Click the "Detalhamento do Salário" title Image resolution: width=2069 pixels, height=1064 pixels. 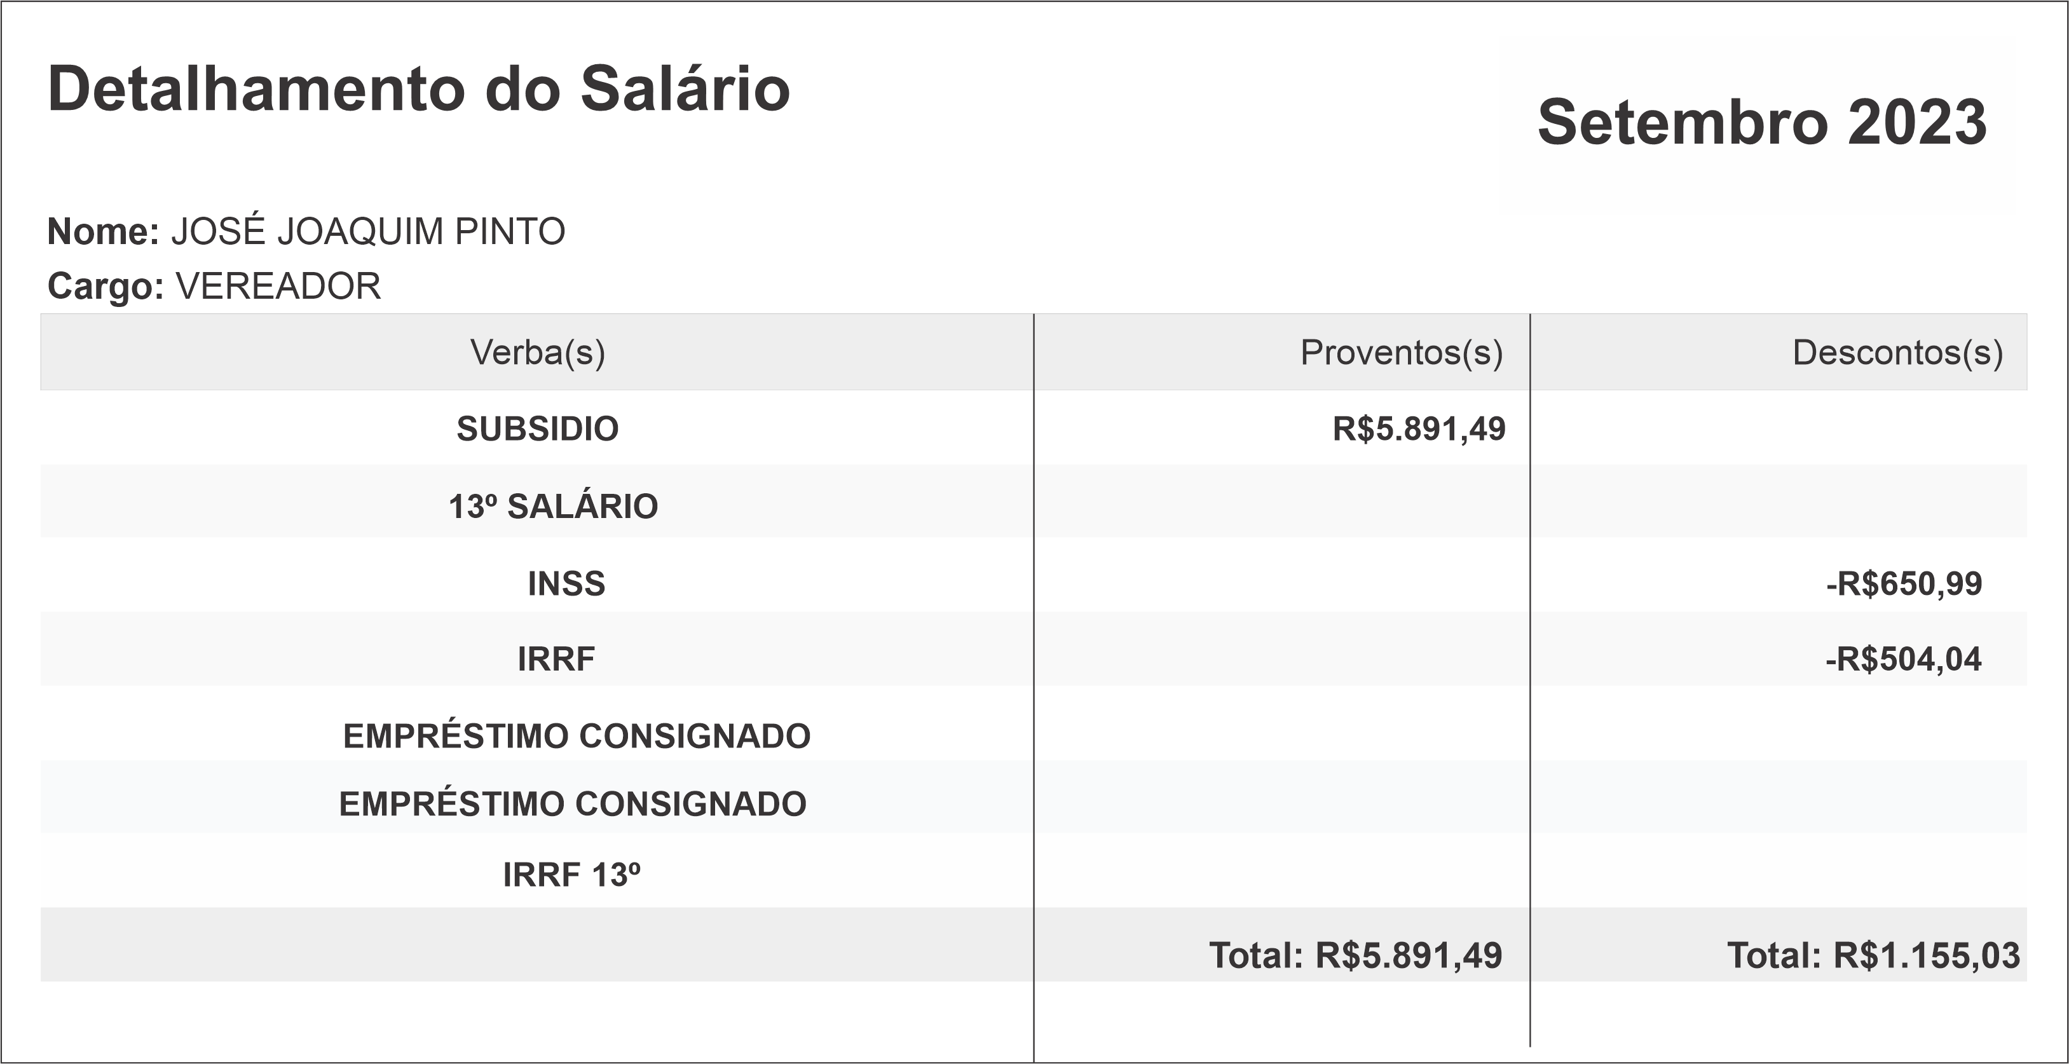pos(418,89)
